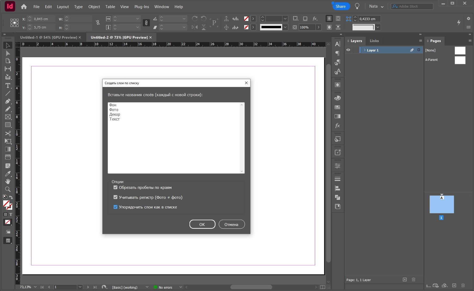Screen dimensions: 474x291
Task: Expand the Layer 1 tree arrow
Action: (x=365, y=50)
